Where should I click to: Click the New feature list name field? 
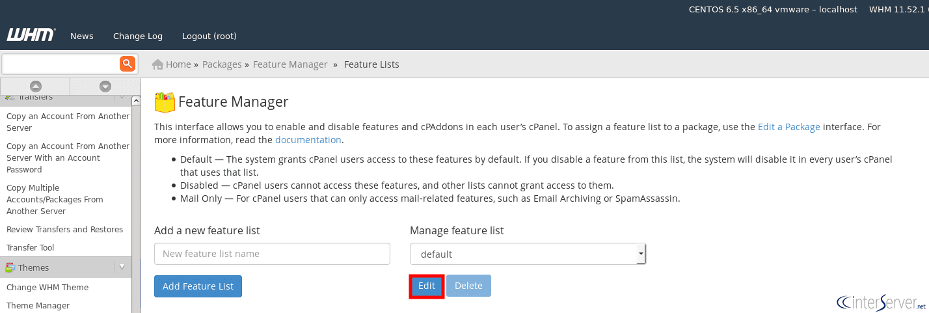272,254
